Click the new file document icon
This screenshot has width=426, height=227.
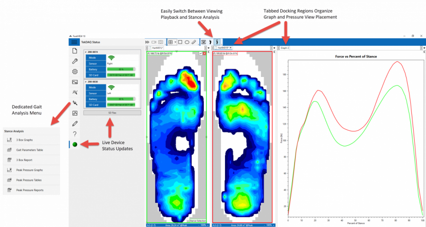point(74,51)
